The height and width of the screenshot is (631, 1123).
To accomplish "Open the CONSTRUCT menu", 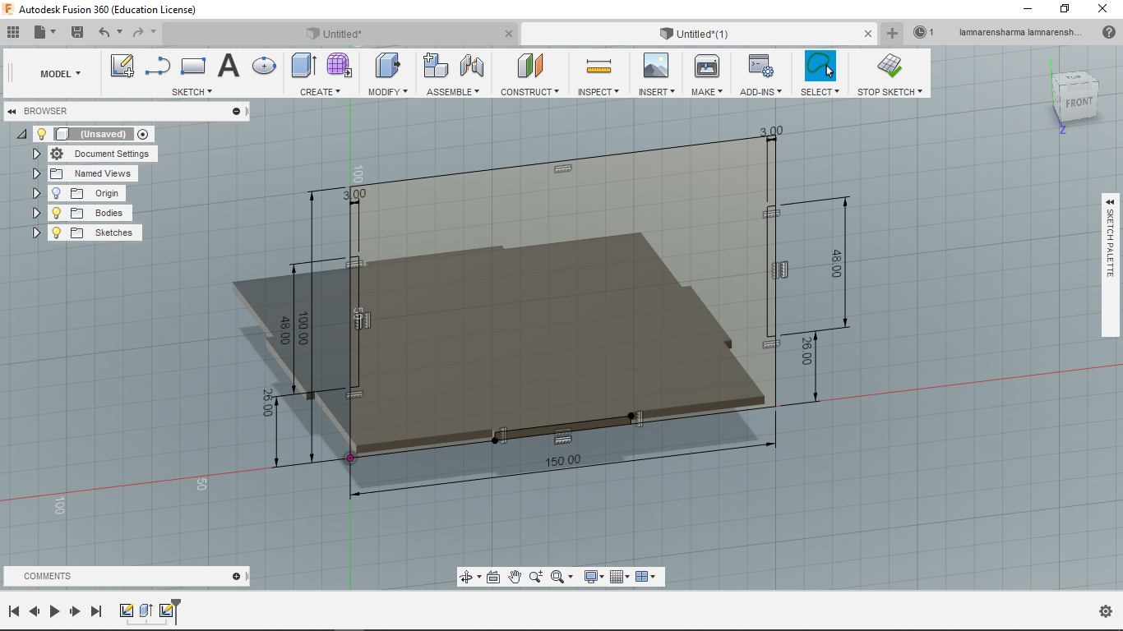I will click(529, 92).
